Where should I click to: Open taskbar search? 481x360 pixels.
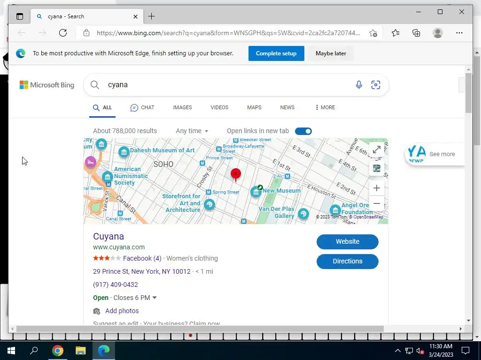(34, 351)
